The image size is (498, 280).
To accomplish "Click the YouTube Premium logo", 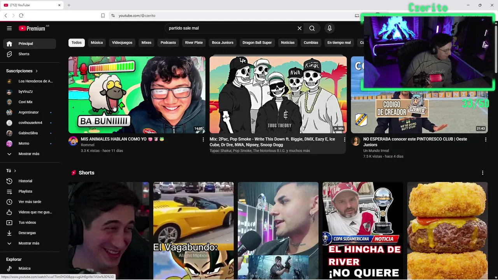I will pos(32,28).
